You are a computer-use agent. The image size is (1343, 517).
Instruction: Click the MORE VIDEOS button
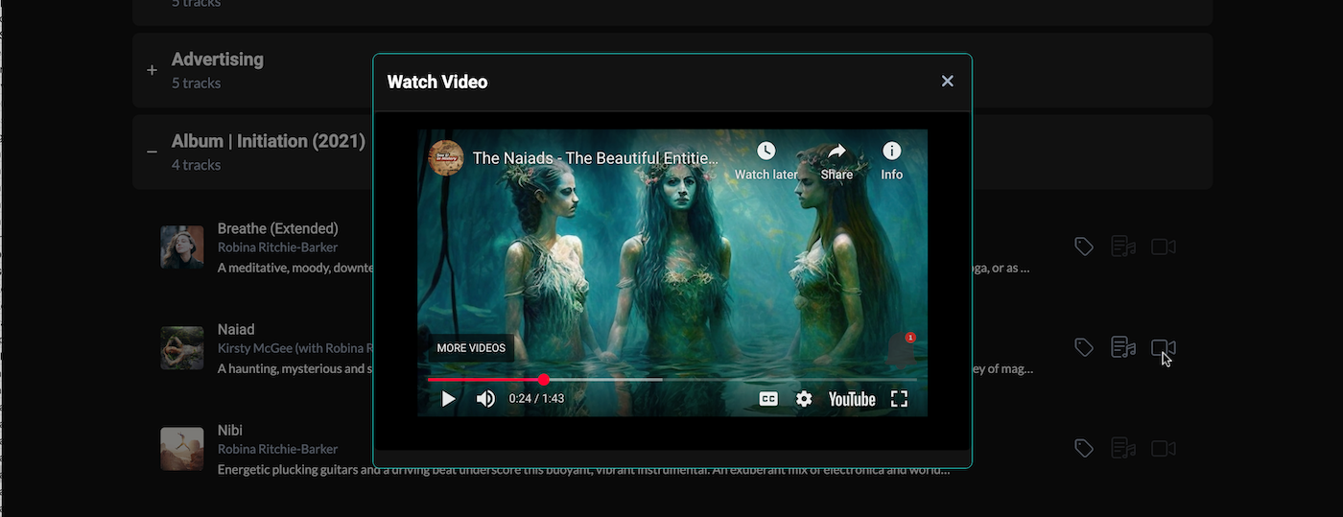[471, 348]
